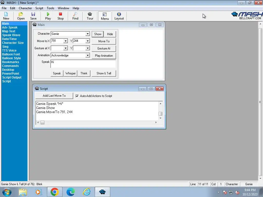This screenshot has width=263, height=197.
Task: Expand the Gesture at Y dropdown
Action: (88, 48)
